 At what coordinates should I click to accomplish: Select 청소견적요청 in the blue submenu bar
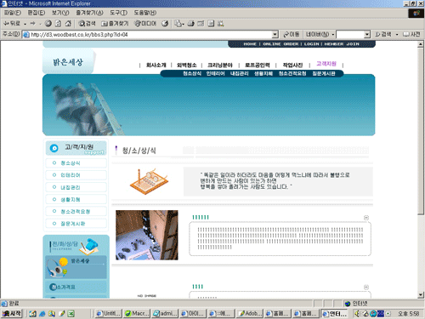[292, 74]
